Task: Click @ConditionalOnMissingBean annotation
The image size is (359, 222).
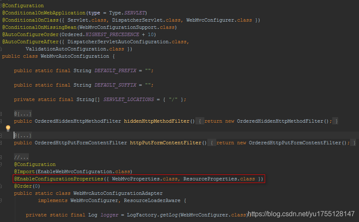Action: 40,27
